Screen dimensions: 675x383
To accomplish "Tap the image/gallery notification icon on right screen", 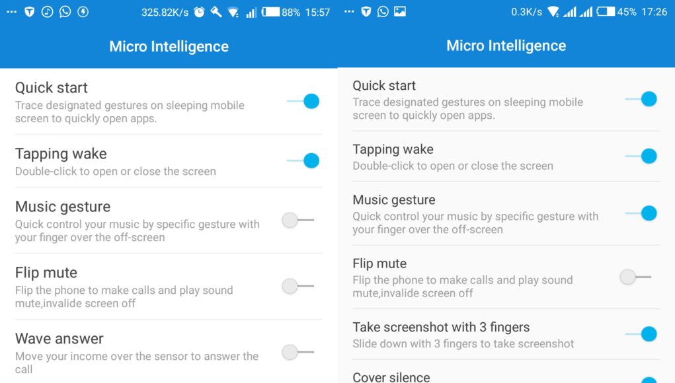I will tap(400, 12).
